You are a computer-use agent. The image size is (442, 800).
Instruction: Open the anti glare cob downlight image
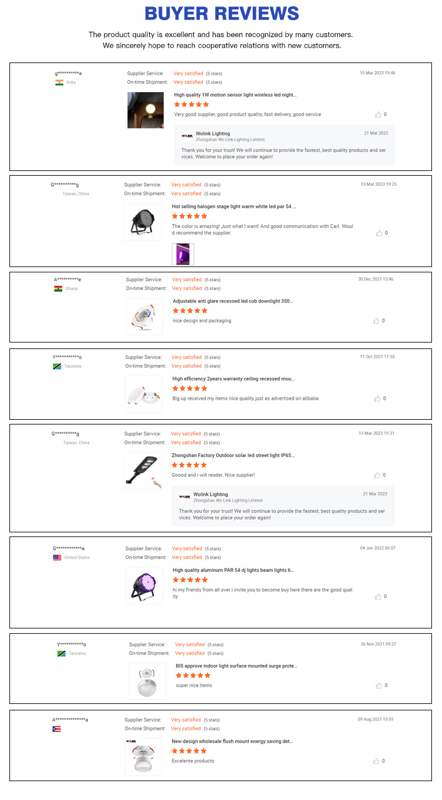click(144, 317)
